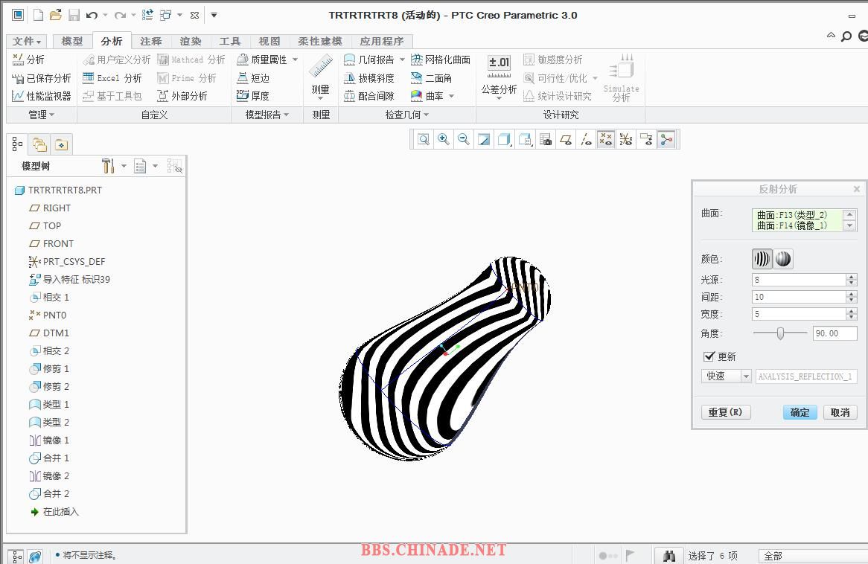Viewport: 868px width, 564px height.
Task: Open the model tree settings icon
Action: 108,165
